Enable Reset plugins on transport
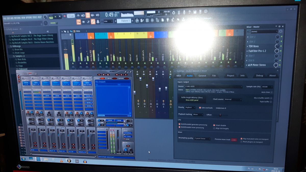This screenshot has width=306, height=172. point(252,142)
